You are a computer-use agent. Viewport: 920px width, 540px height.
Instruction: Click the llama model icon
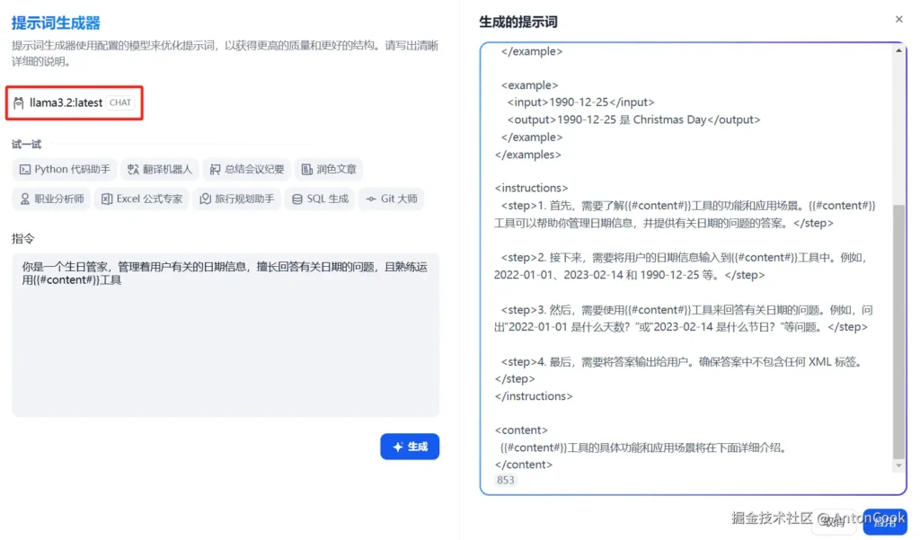(x=19, y=103)
